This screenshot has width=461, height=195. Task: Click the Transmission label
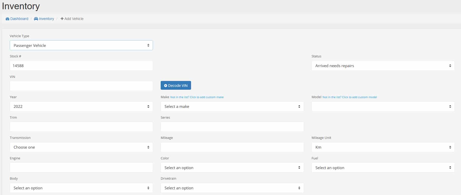pyautogui.click(x=20, y=138)
